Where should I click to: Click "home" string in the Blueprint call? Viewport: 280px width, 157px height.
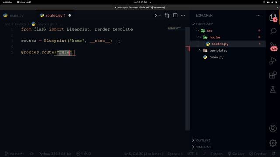77,41
